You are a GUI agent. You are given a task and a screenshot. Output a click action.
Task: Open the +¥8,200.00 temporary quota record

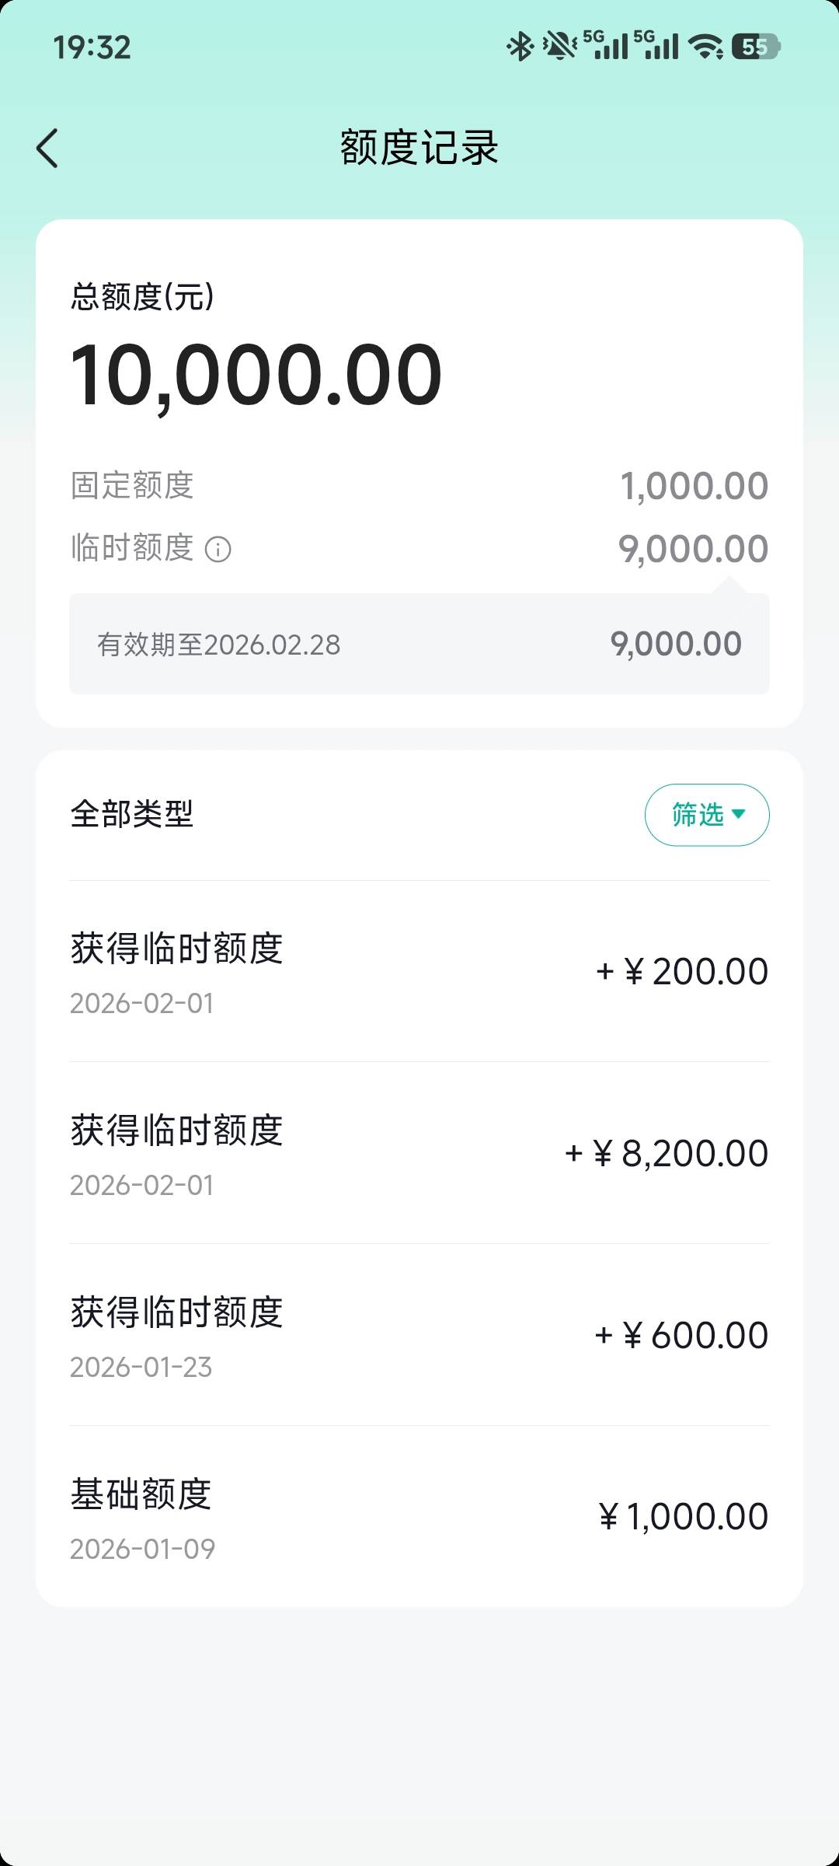[419, 1154]
